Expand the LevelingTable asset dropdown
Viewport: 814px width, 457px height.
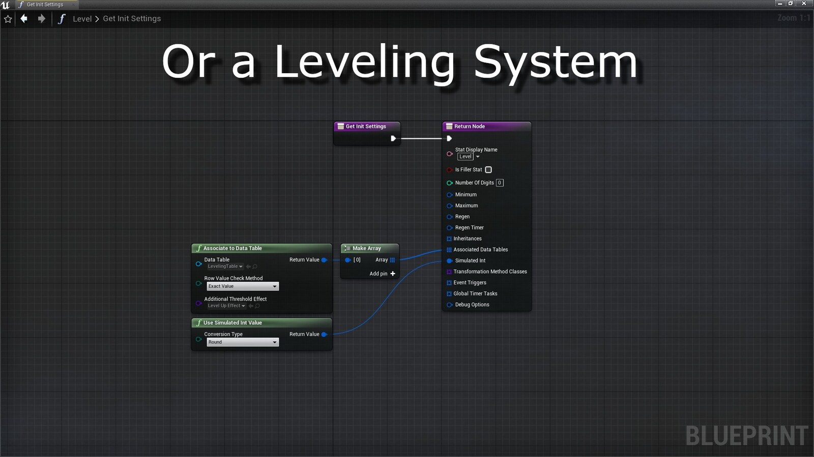pos(225,267)
